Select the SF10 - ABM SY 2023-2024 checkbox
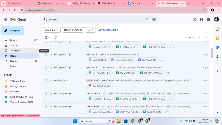The image size is (222, 125). tap(46, 94)
